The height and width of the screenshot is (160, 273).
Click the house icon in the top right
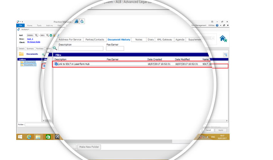tap(223, 39)
